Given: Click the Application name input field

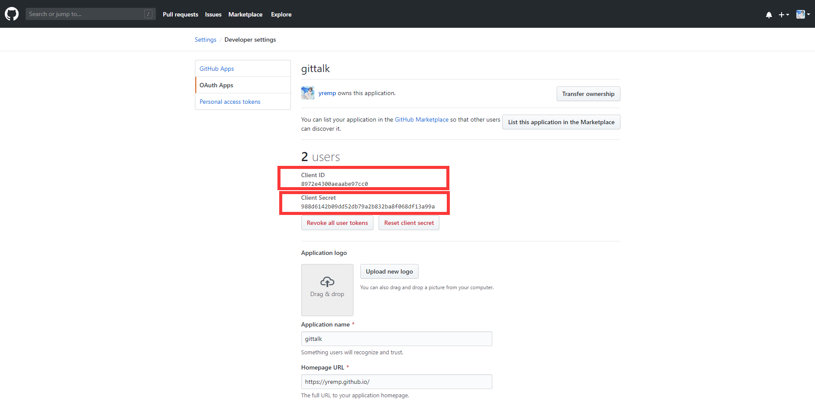Looking at the screenshot, I should (x=396, y=339).
